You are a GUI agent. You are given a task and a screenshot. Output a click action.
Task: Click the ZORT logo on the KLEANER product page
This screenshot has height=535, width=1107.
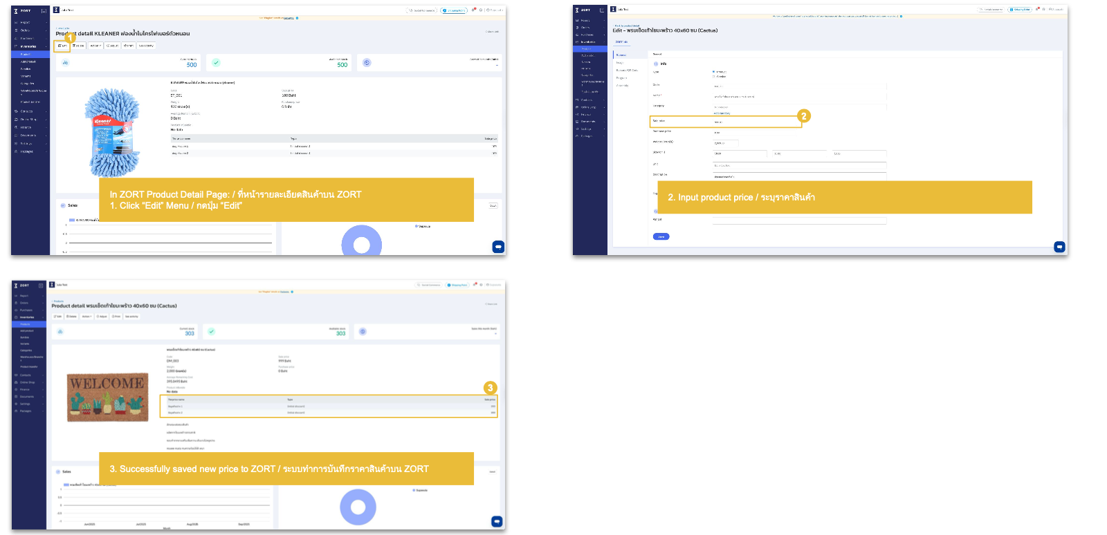[x=23, y=10]
